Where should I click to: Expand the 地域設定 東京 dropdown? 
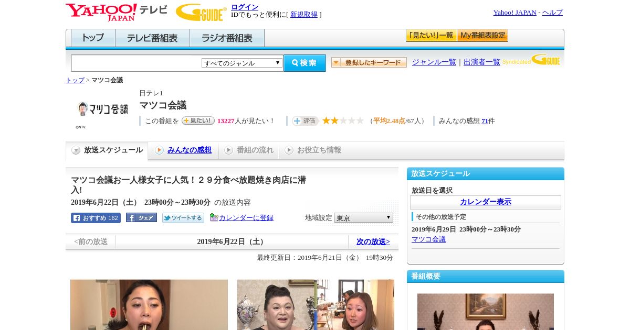click(x=363, y=217)
